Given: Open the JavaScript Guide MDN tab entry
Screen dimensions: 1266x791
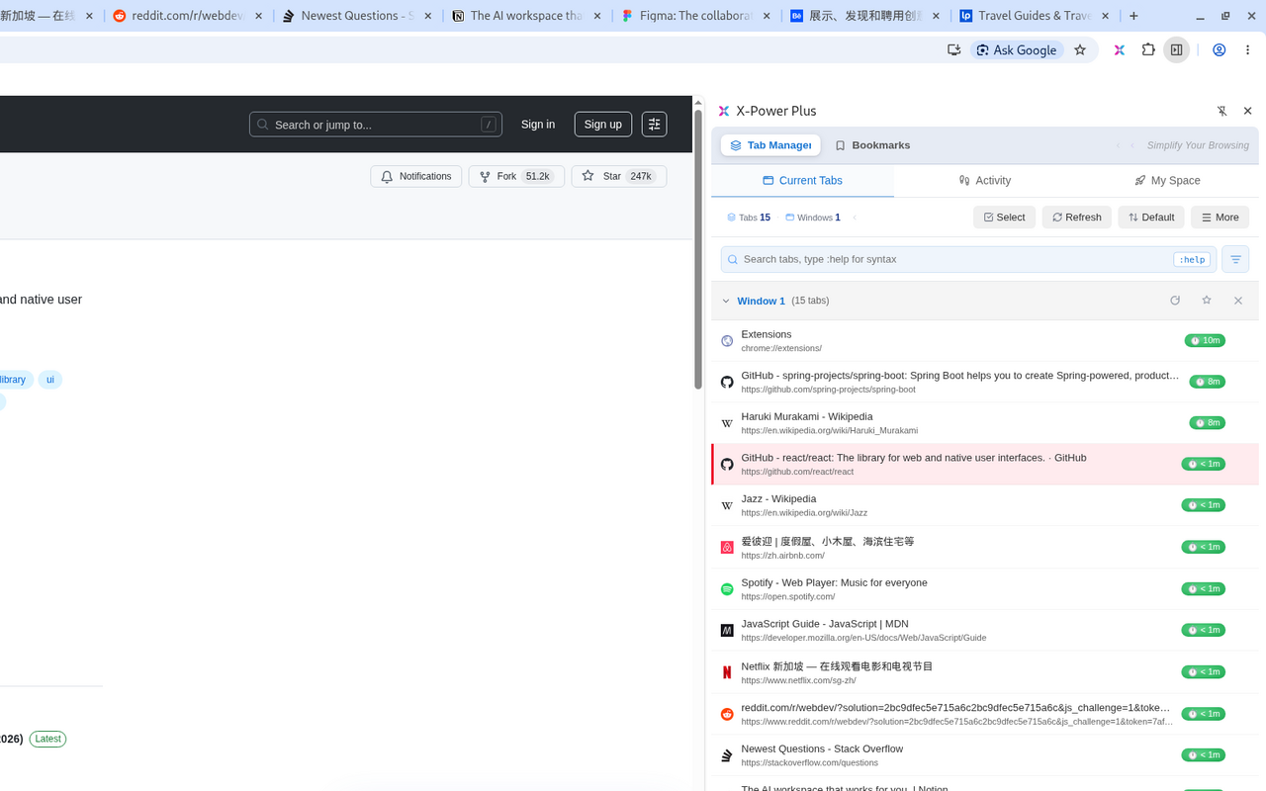Looking at the screenshot, I should click(984, 630).
